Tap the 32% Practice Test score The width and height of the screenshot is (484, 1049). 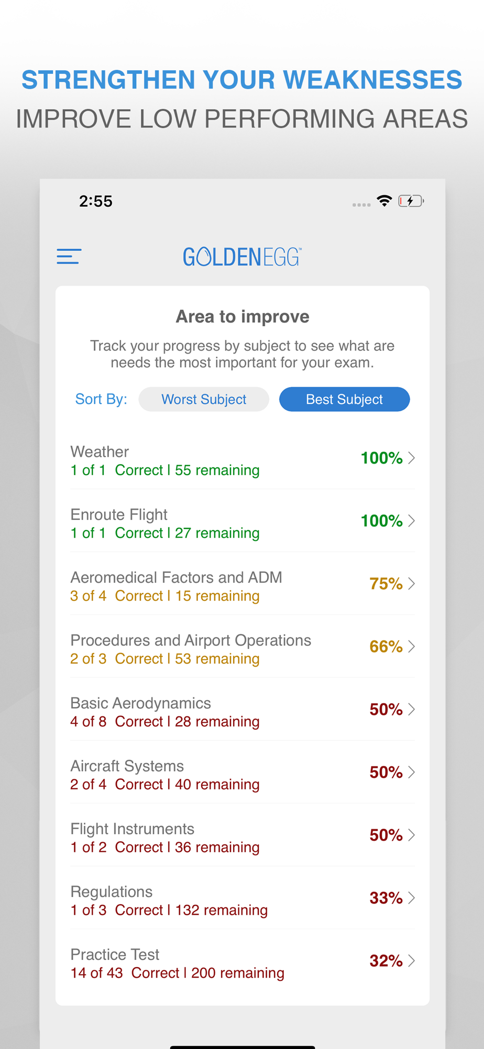click(x=386, y=961)
